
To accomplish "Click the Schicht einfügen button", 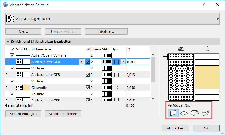I will [23, 113].
